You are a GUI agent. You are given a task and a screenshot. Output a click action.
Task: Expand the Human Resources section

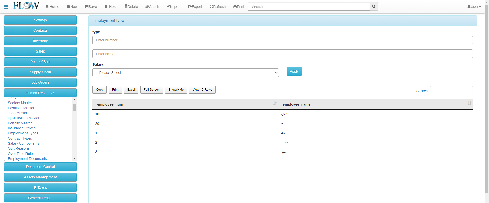point(40,93)
